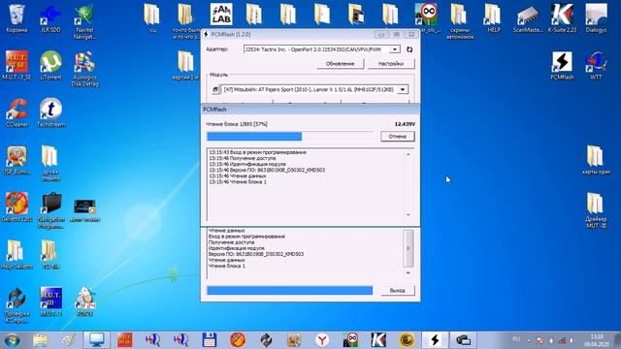Open the CCleaner desktop icon

click(16, 112)
